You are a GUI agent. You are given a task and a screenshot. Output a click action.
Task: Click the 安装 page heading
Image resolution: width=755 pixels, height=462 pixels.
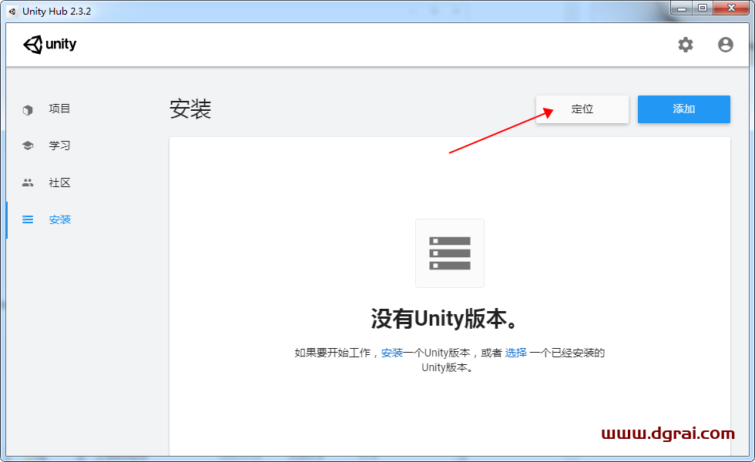click(x=190, y=109)
